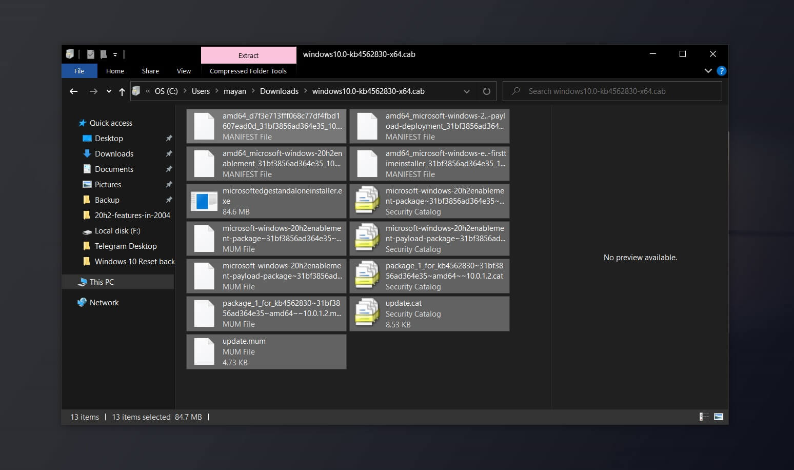
Task: Click the mayan breadcrumb in the address bar
Action: coord(235,91)
